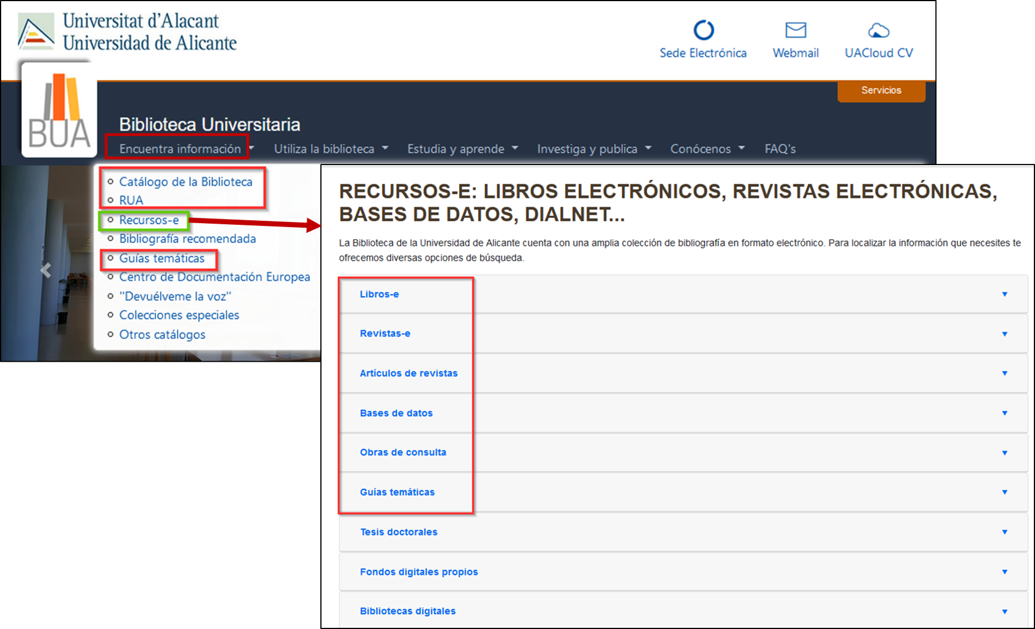Expand the Tesis doctorales accordion
This screenshot has width=1035, height=629.
pos(1004,532)
